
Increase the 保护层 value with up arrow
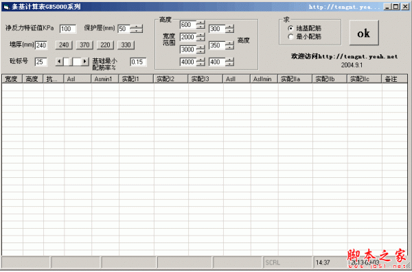tap(137, 27)
